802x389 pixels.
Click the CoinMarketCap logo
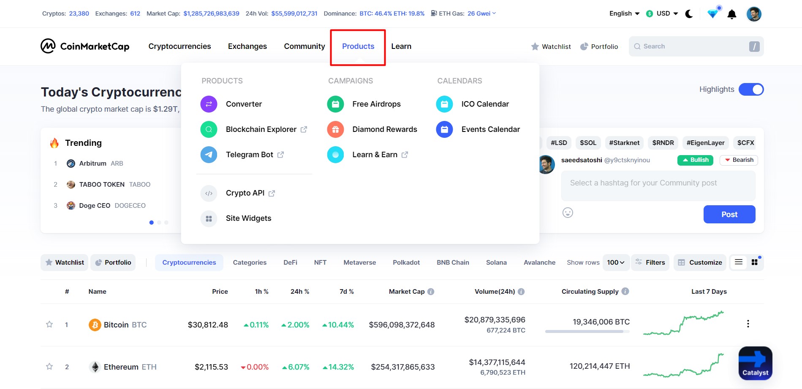click(85, 46)
